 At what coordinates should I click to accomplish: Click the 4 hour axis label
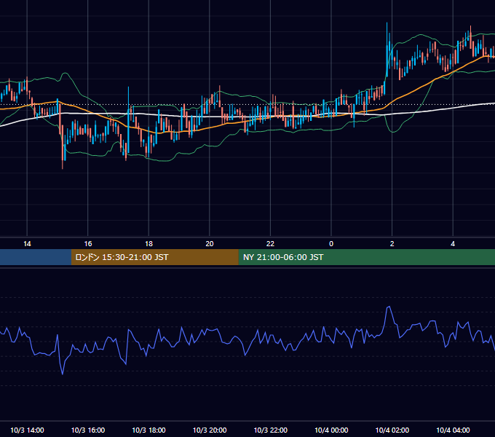[453, 244]
